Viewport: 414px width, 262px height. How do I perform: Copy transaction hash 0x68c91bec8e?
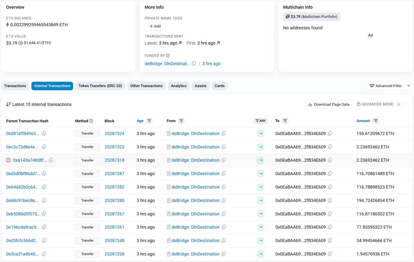(x=44, y=200)
